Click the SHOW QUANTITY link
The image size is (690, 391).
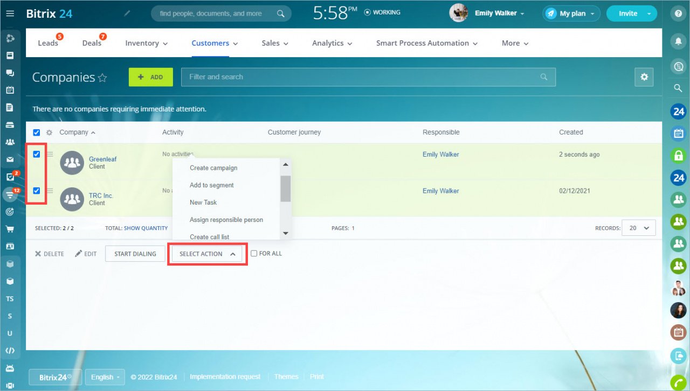coord(146,228)
